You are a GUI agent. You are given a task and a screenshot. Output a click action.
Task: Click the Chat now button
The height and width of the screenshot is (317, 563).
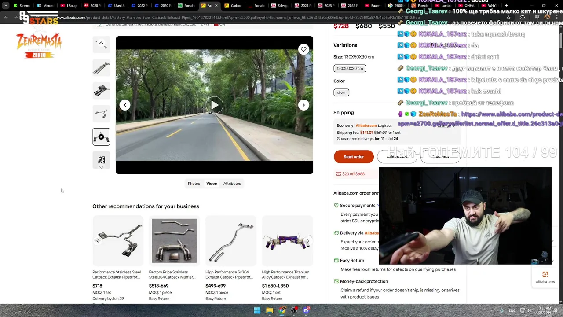click(440, 157)
